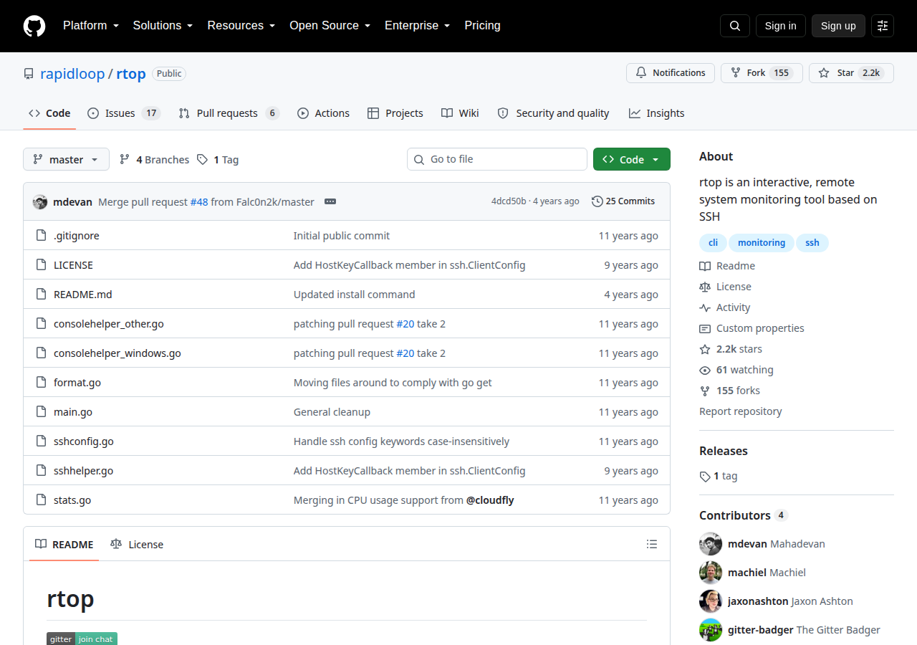Expand commit message details ellipsis
The height and width of the screenshot is (645, 917).
click(330, 201)
